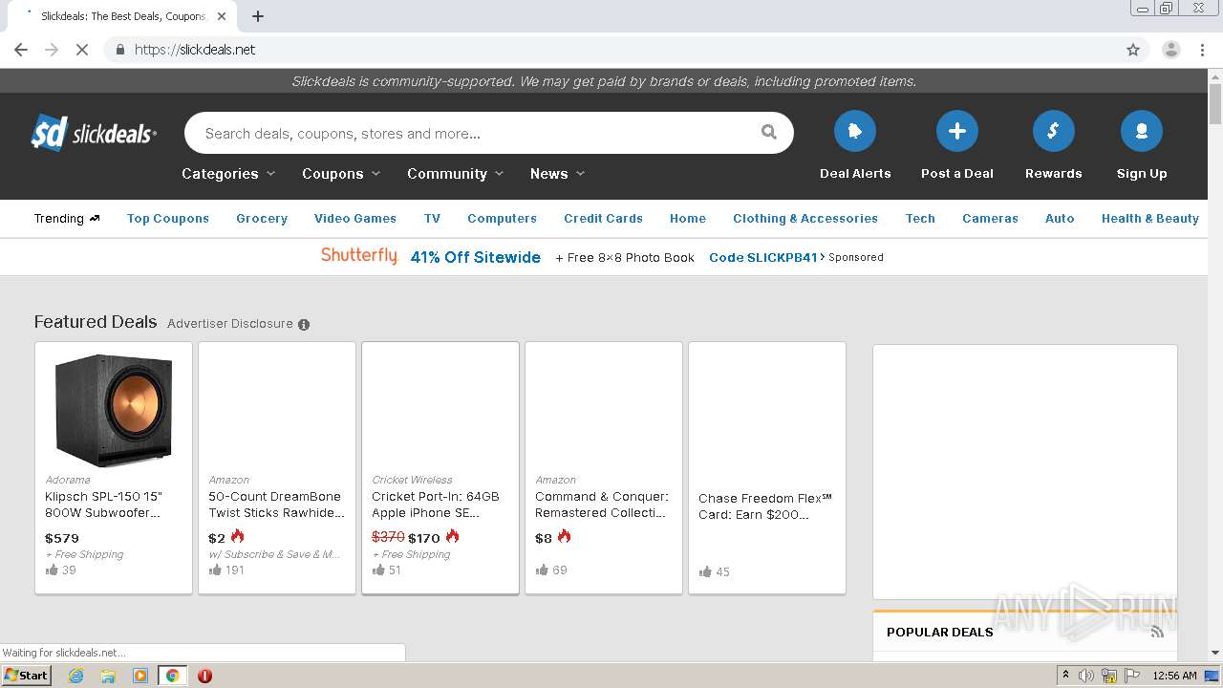The image size is (1223, 688).
Task: Select Video Games trending link
Action: (x=355, y=219)
